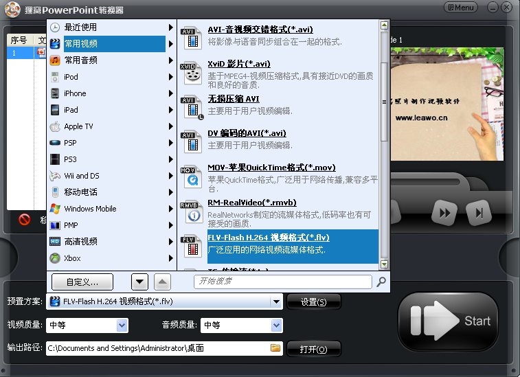Click the red prohibited remove icon
Viewport: 520px width, 377px height.
(24, 219)
